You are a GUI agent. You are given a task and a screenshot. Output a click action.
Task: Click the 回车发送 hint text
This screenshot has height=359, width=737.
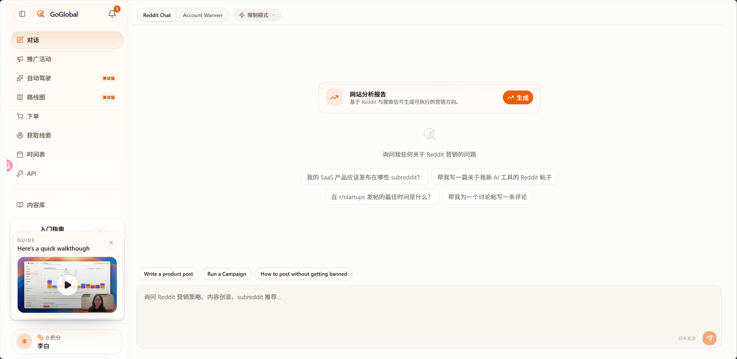click(x=687, y=338)
